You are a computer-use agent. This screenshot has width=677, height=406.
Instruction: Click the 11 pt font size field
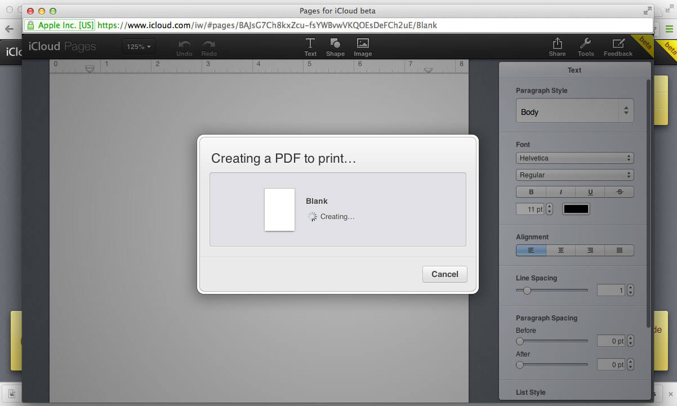[530, 209]
